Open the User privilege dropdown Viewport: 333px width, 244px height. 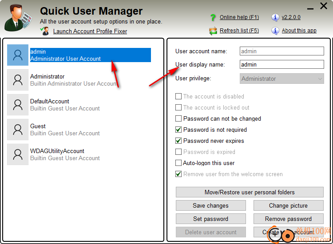(x=282, y=79)
